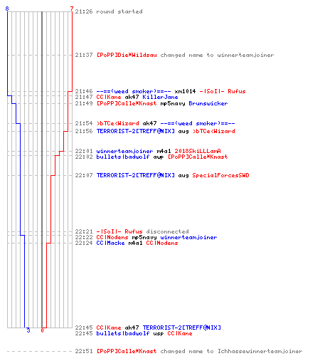320x356 pixels.
Task: Click Brunswicker player name at 21:49
Action: [208, 103]
